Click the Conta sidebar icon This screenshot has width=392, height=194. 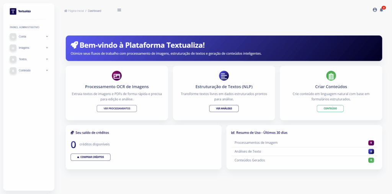(13, 36)
